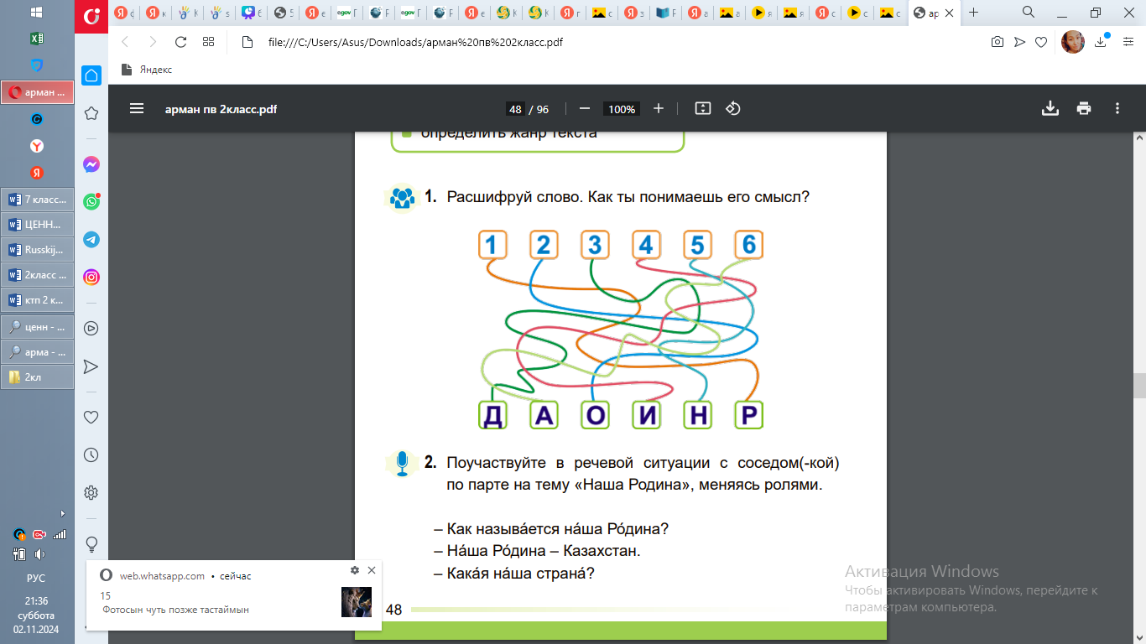Switch to the 2класс Word document
This screenshot has width=1146, height=644.
pos(37,275)
